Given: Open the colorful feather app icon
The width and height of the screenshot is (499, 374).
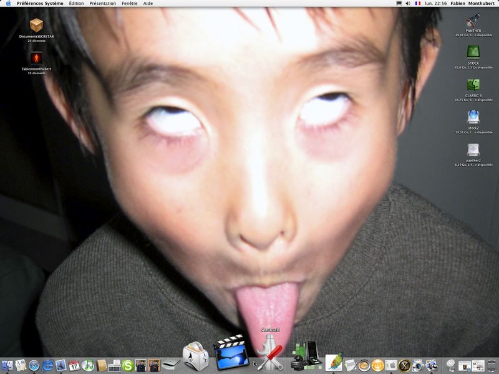Looking at the screenshot, I should (x=334, y=362).
